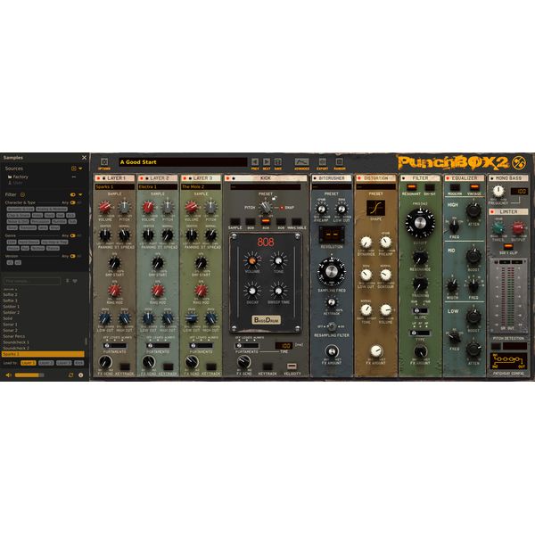The height and width of the screenshot is (535, 535).
Task: Toggle the Kick Velocity switch
Action: 292,366
